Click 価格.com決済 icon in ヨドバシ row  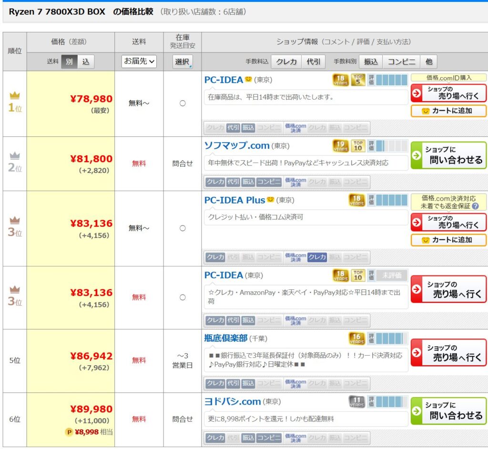[295, 438]
